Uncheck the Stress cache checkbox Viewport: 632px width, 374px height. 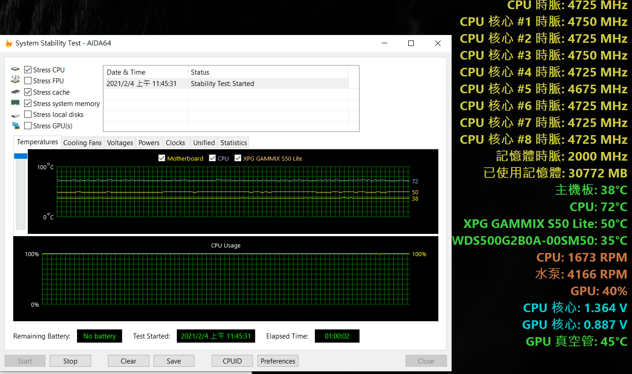pos(28,92)
